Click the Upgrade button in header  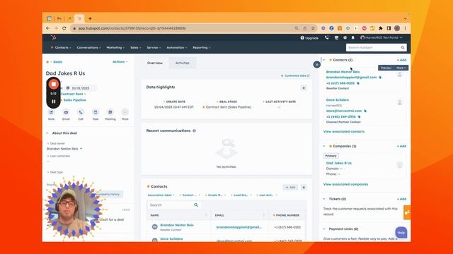(309, 37)
